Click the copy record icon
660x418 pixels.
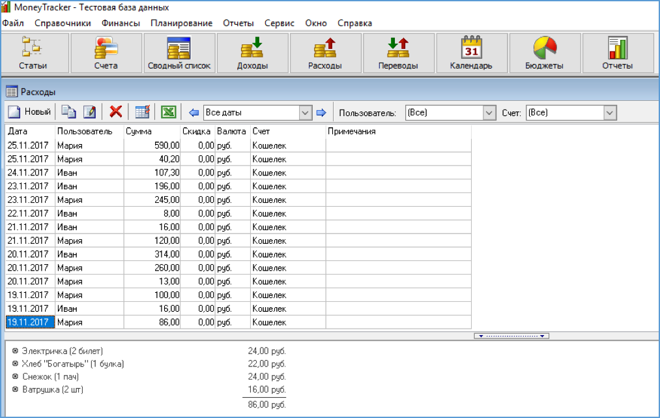[x=68, y=112]
